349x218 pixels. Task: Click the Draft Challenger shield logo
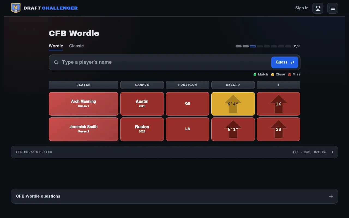coord(16,8)
